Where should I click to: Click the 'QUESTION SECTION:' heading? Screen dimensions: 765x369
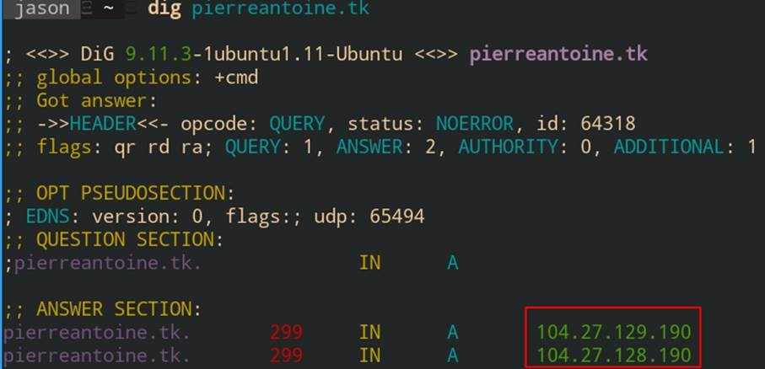coord(130,240)
